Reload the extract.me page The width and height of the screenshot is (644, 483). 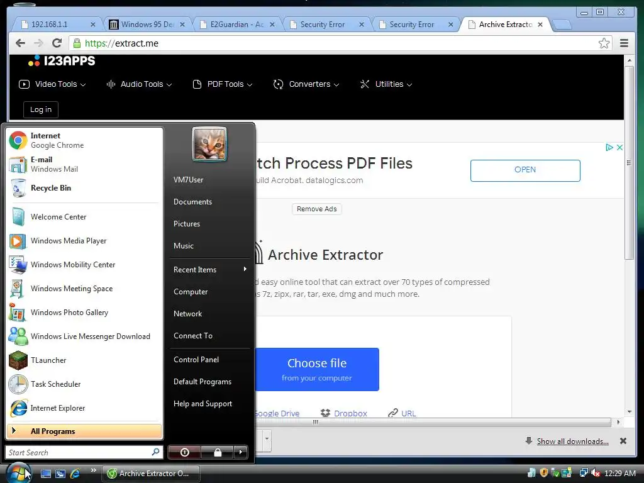[57, 43]
